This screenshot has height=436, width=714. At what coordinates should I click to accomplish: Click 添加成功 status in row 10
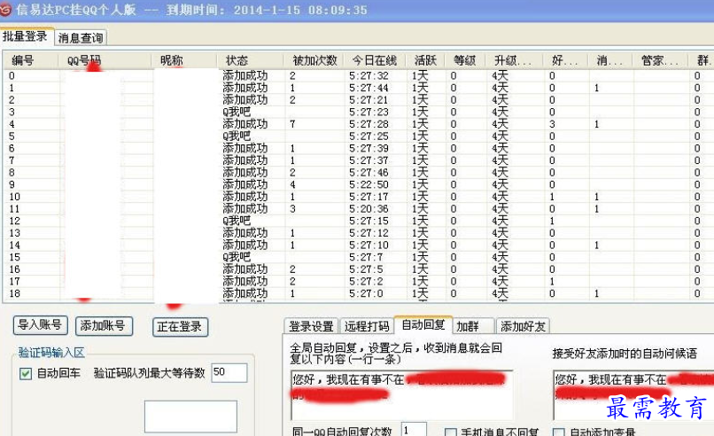point(245,197)
